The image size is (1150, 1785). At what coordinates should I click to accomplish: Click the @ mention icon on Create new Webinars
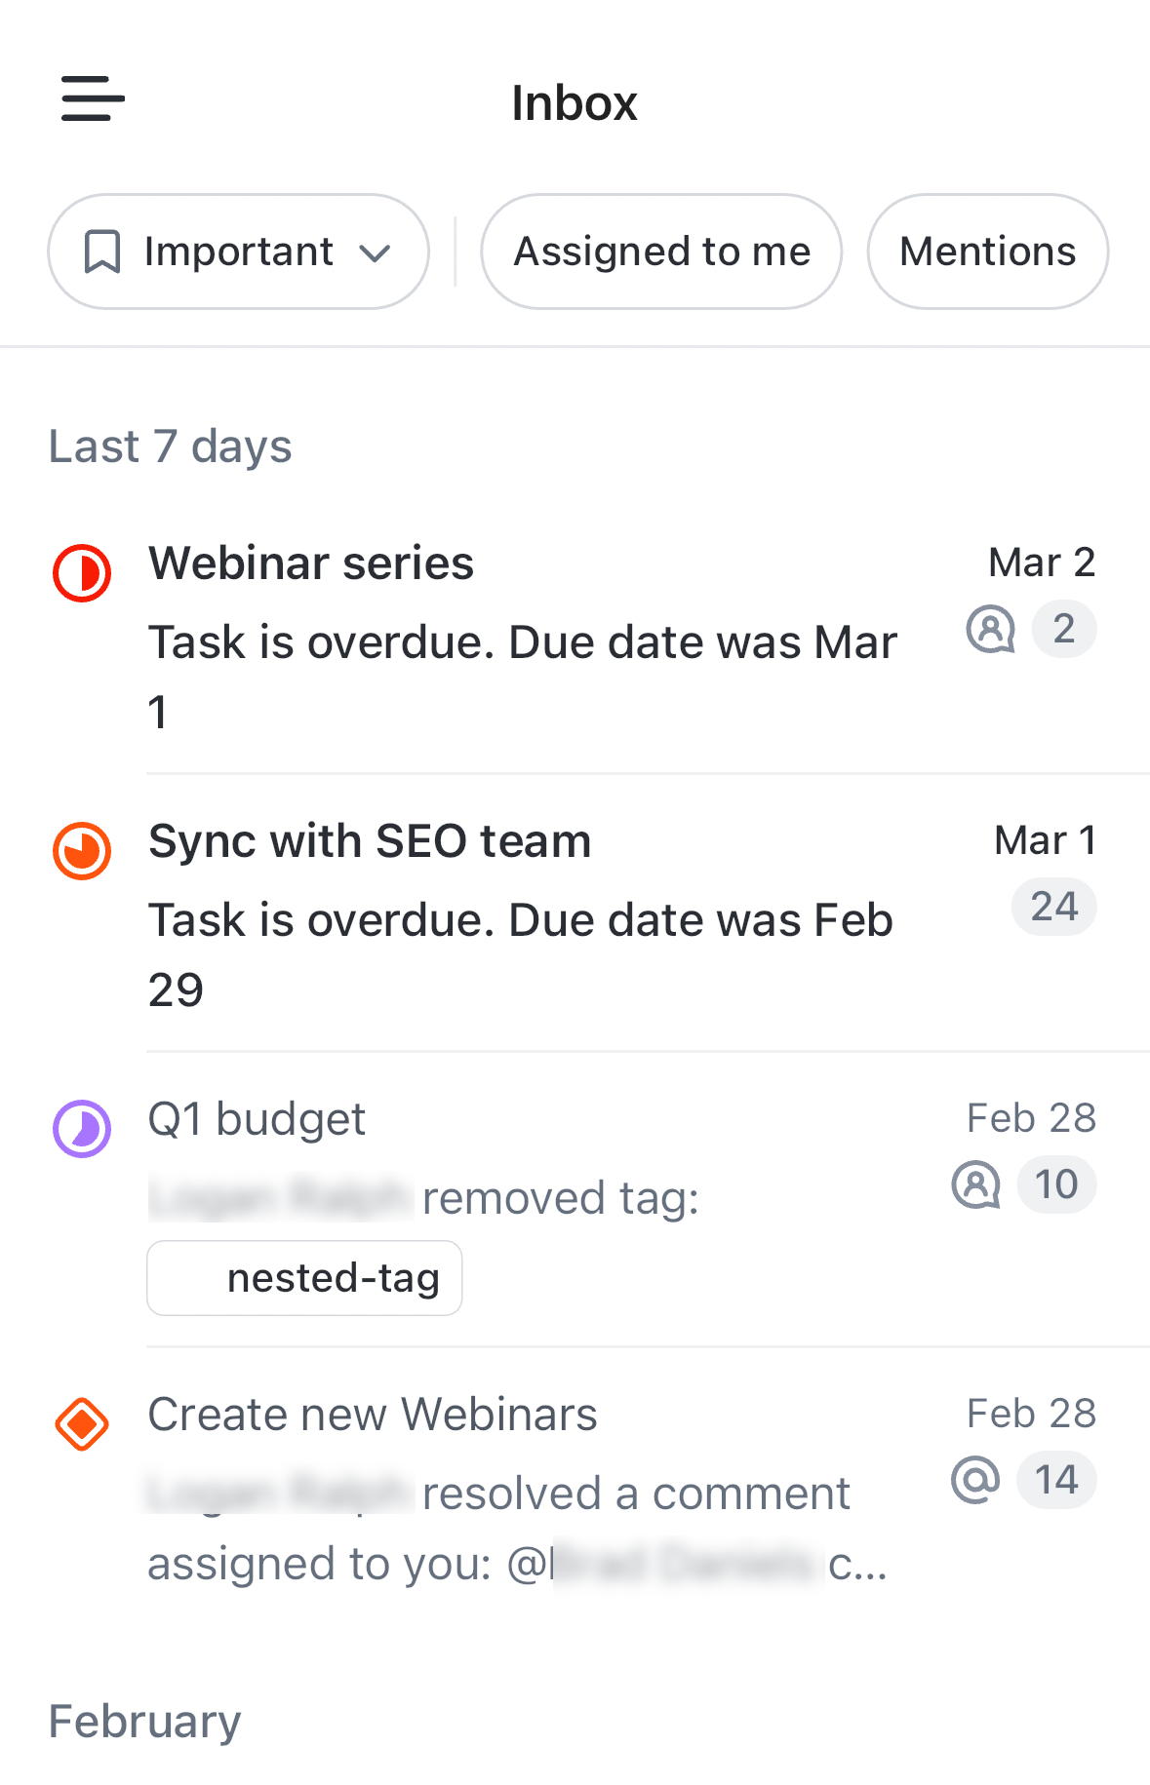click(x=976, y=1478)
